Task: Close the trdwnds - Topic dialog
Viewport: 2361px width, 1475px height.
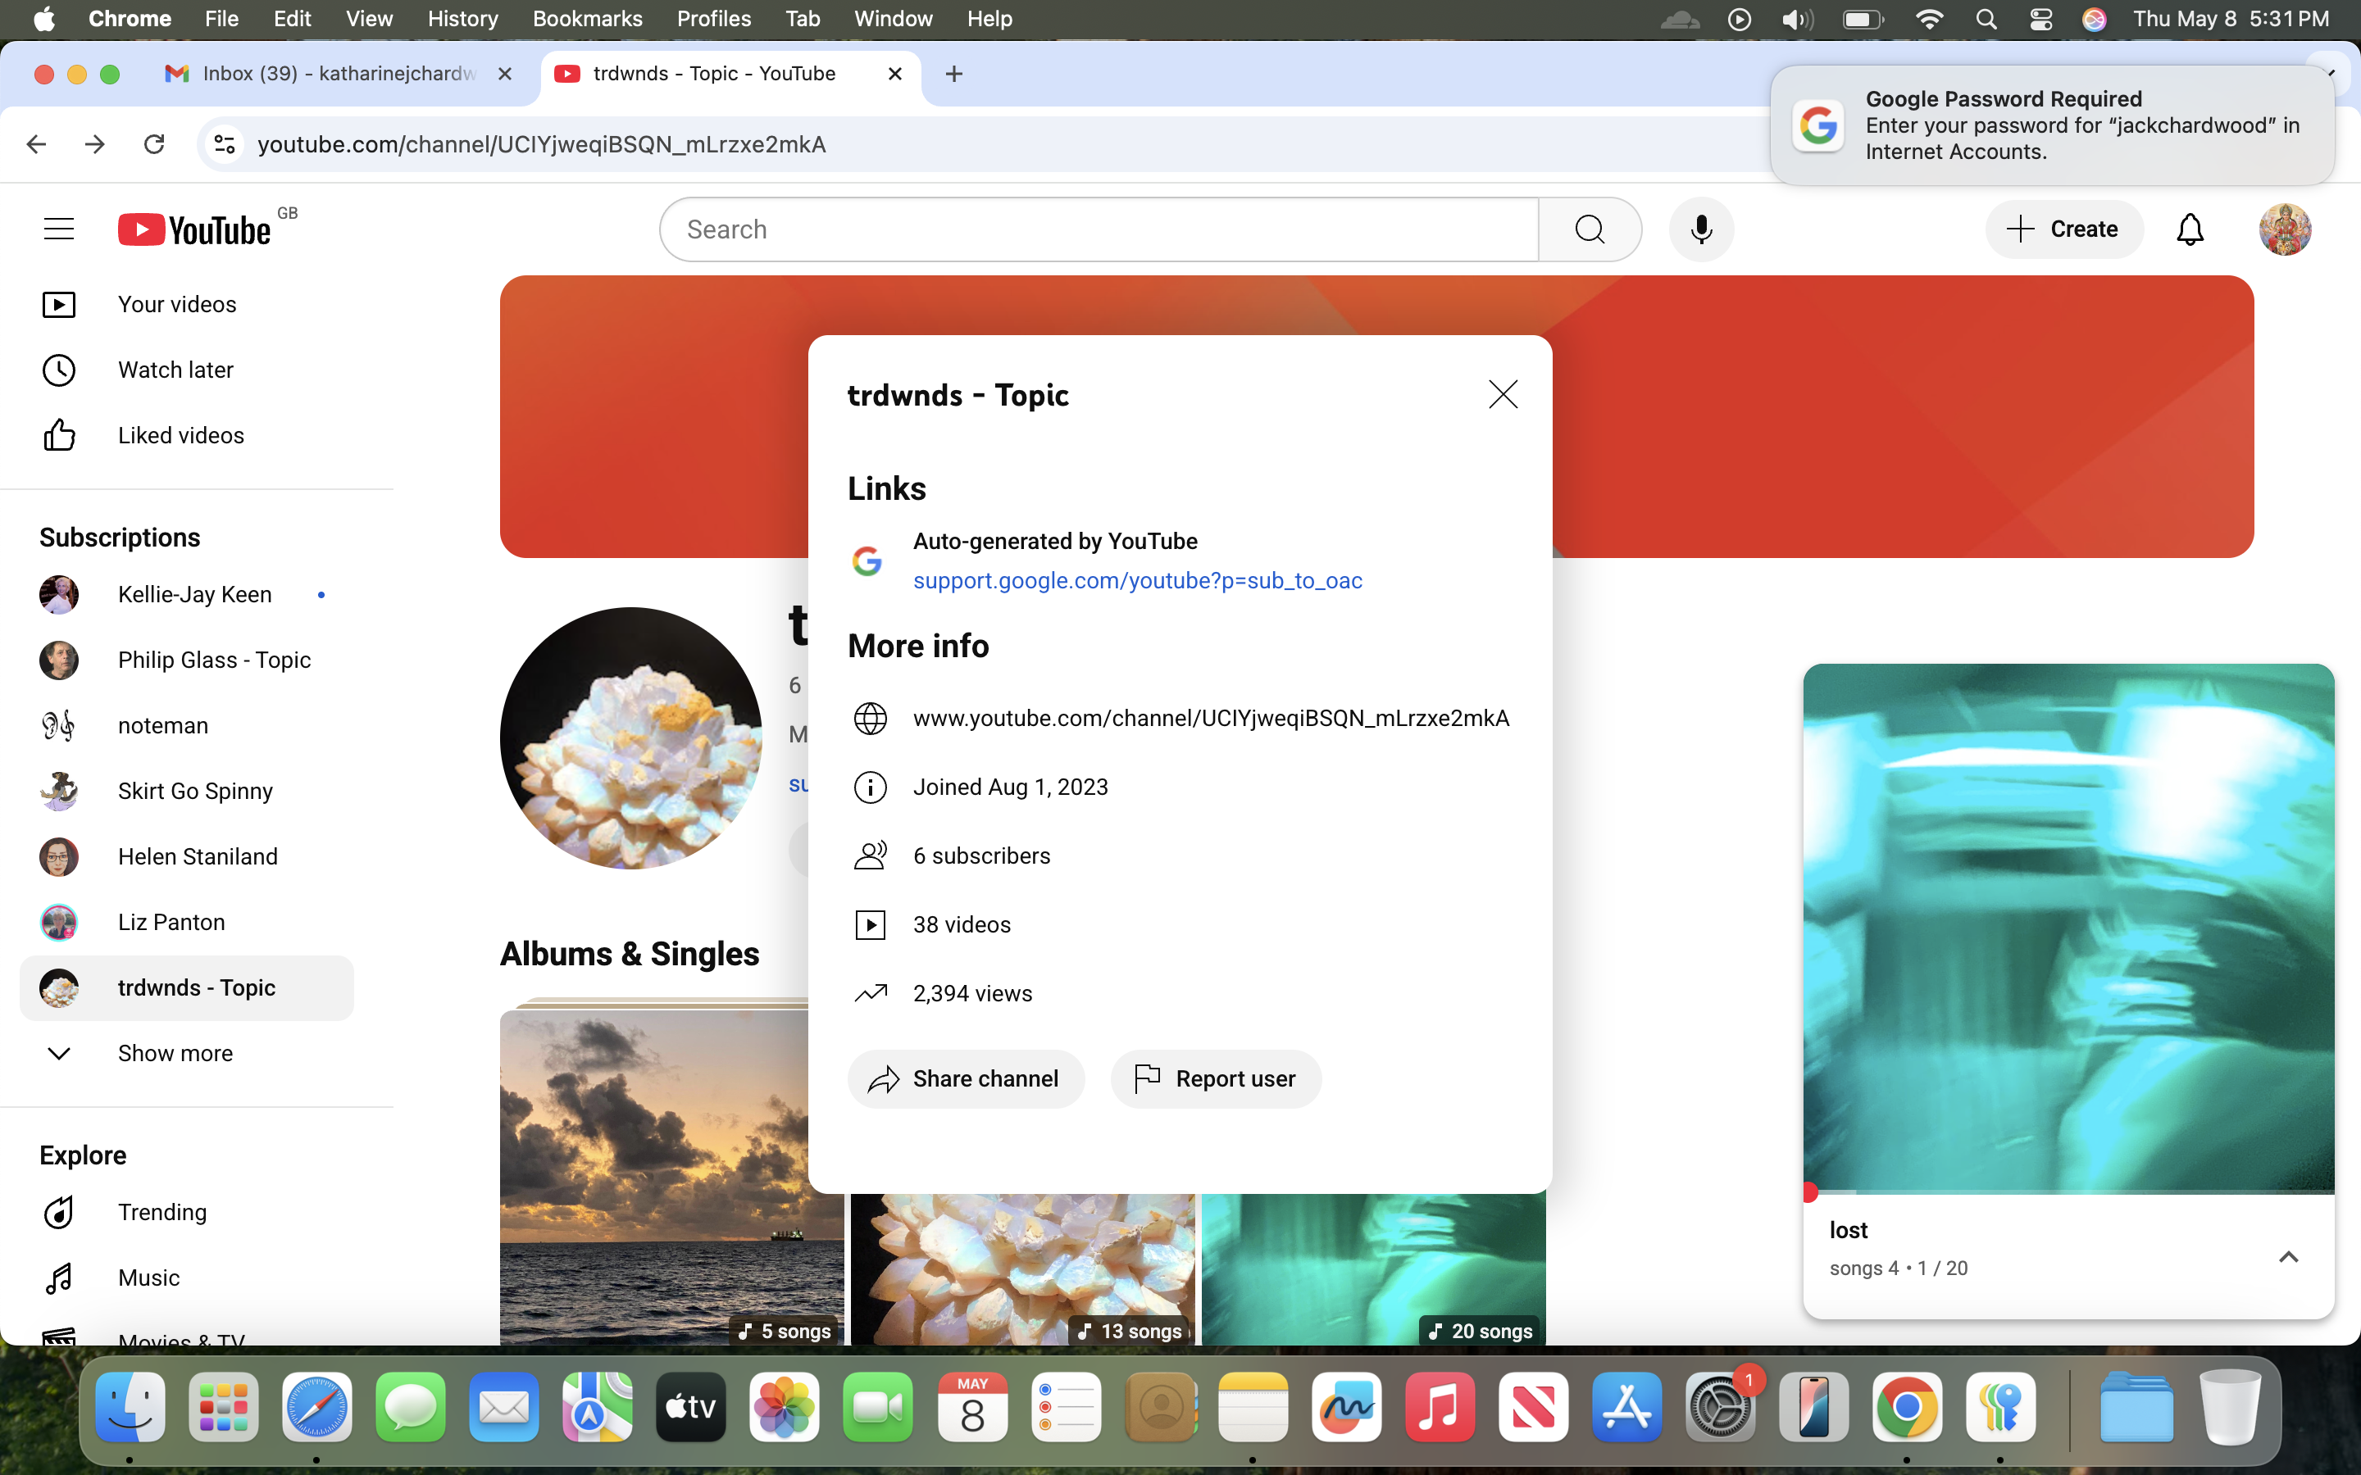Action: pyautogui.click(x=1503, y=394)
